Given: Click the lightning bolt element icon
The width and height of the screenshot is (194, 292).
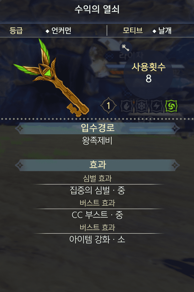Looking at the screenshot, I should [156, 106].
